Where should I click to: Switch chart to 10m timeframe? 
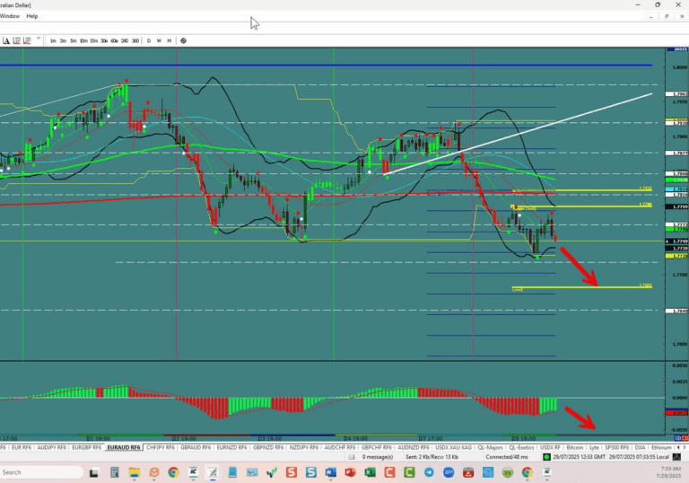pyautogui.click(x=83, y=41)
